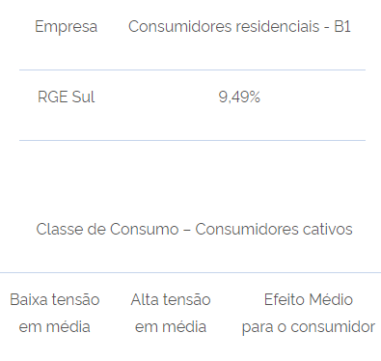The height and width of the screenshot is (361, 381).
Task: Click the word Sul in the company cell
Action: coord(83,97)
